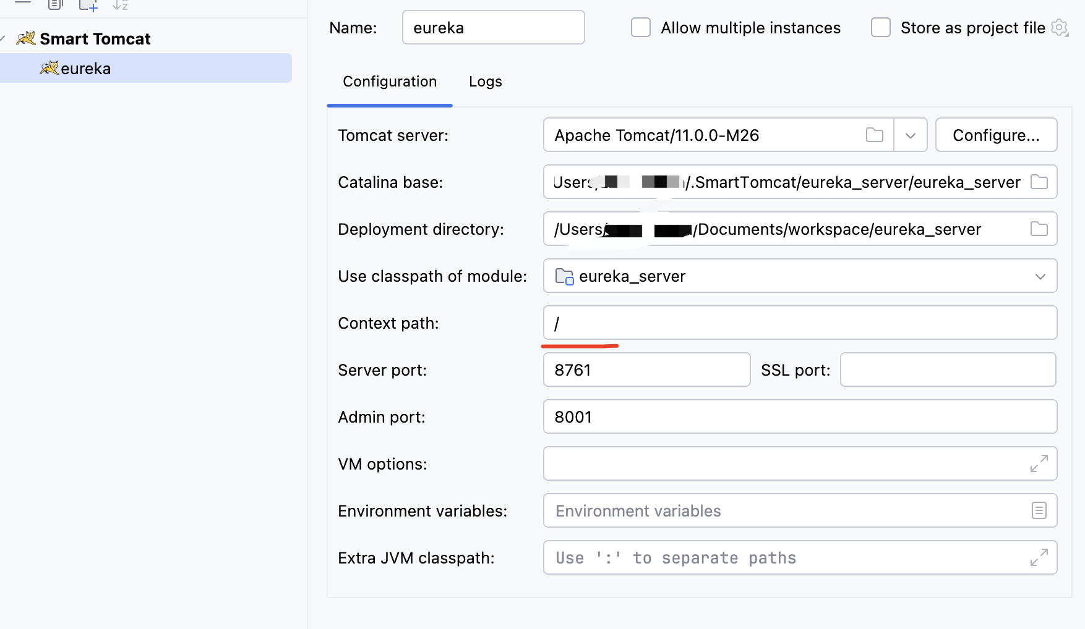This screenshot has height=629, width=1085.
Task: Open the Use classpath of module dropdown
Action: pyautogui.click(x=800, y=276)
